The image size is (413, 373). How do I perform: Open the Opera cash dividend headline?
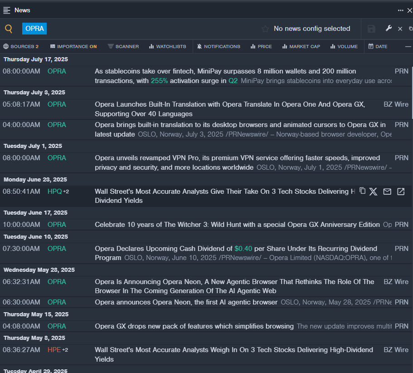pos(236,253)
